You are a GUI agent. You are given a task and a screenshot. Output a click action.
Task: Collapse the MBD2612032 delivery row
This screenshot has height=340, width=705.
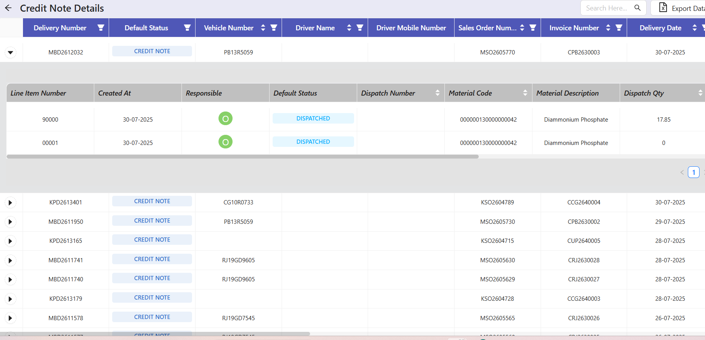tap(11, 52)
